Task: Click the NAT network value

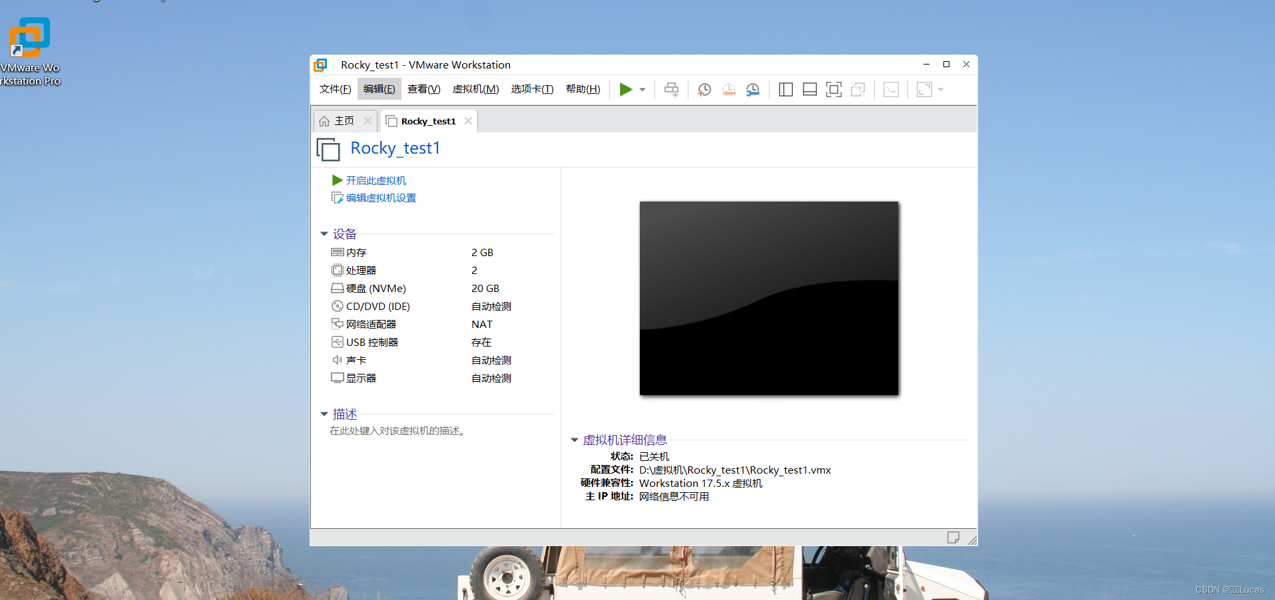Action: [482, 325]
